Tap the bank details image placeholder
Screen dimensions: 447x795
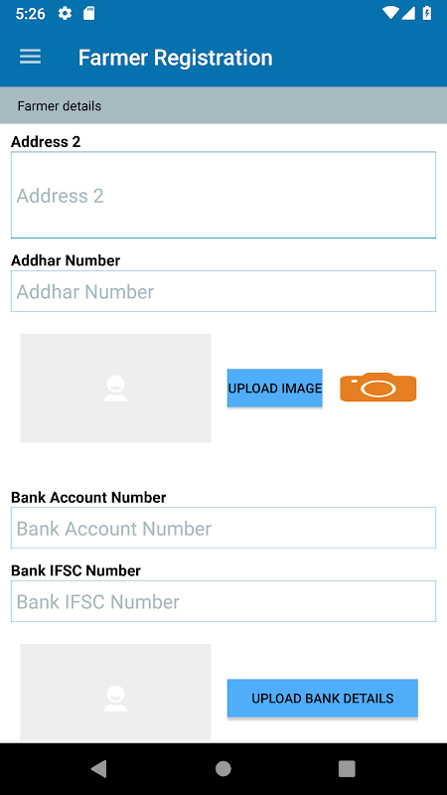[x=115, y=693]
